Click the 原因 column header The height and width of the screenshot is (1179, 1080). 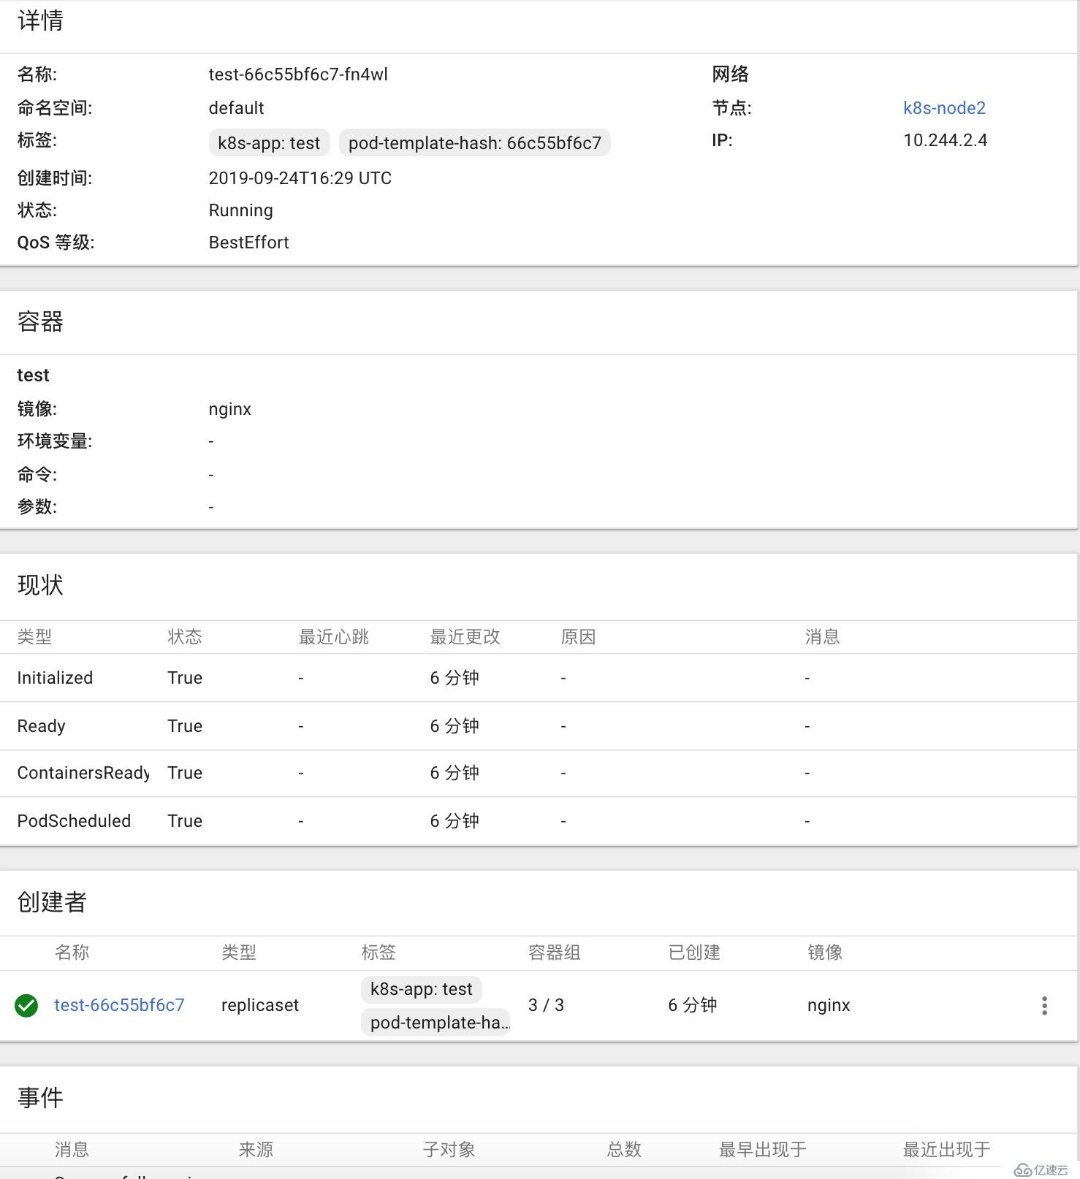pos(578,637)
